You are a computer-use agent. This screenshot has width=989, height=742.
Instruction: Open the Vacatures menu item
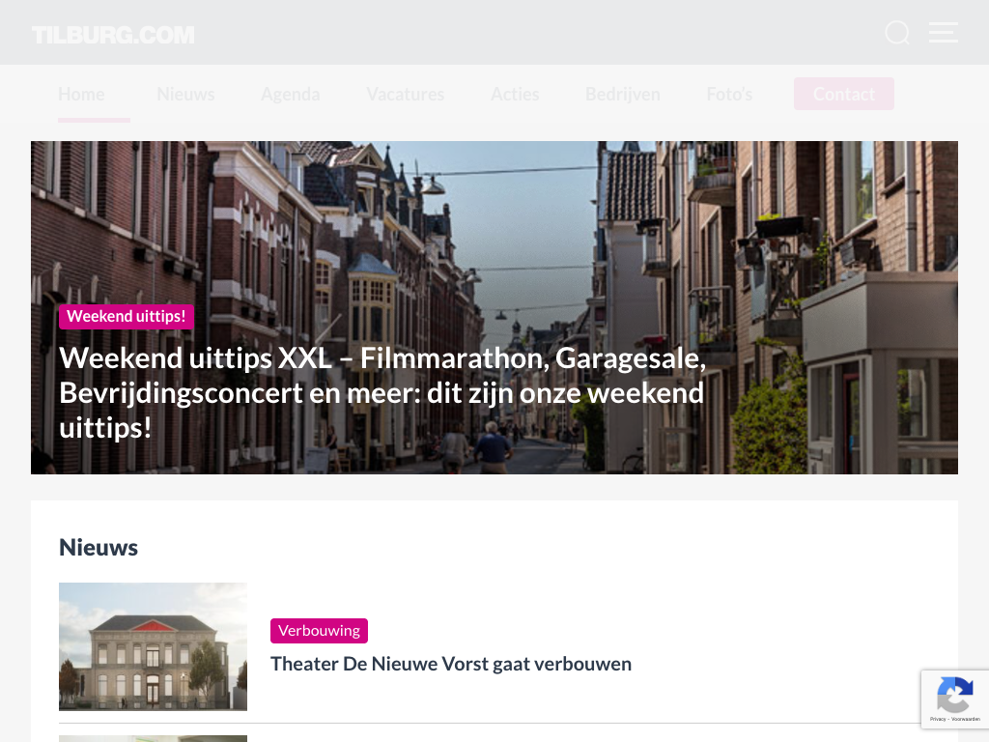click(406, 94)
